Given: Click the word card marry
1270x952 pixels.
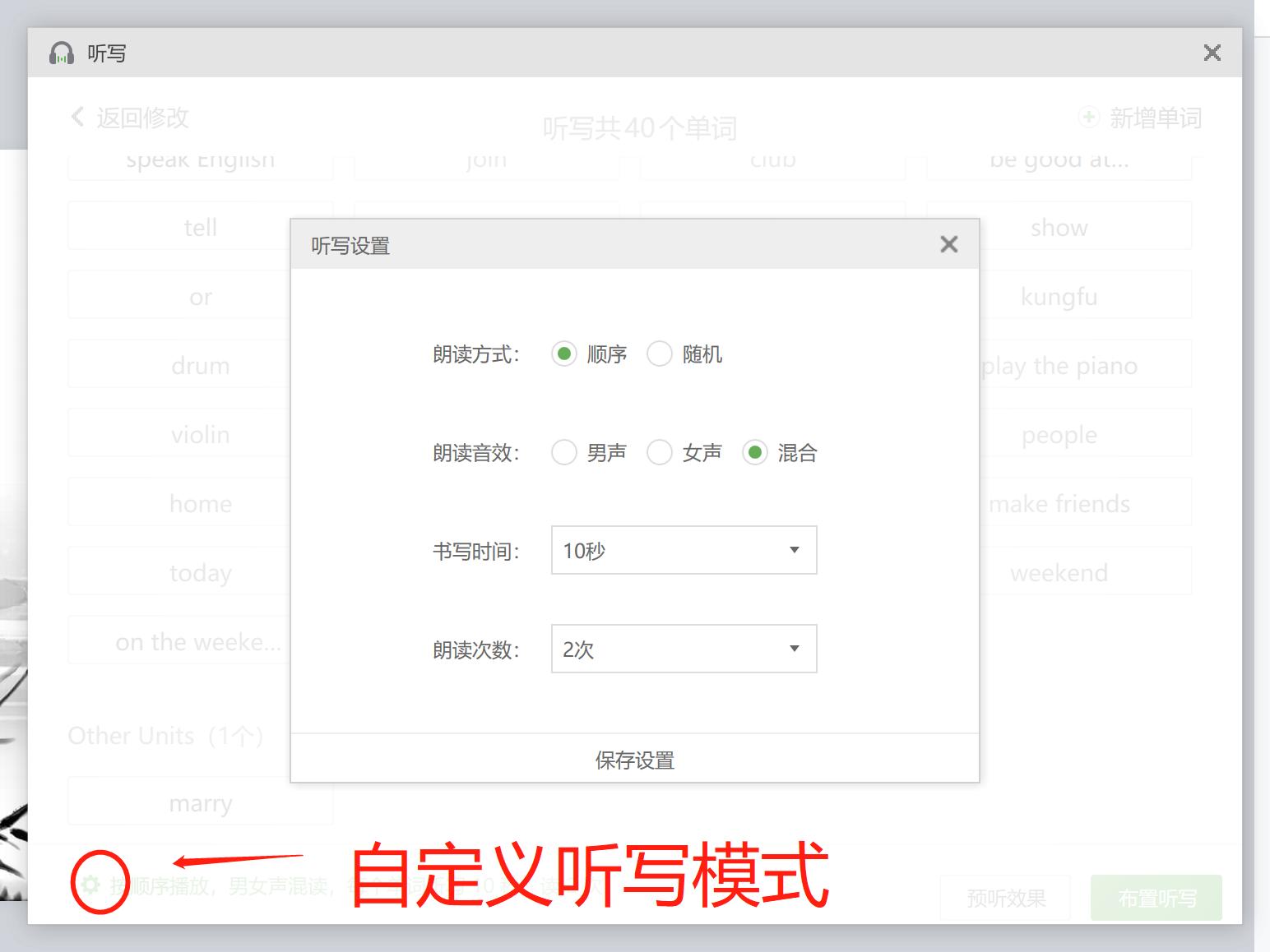Looking at the screenshot, I should 200,802.
